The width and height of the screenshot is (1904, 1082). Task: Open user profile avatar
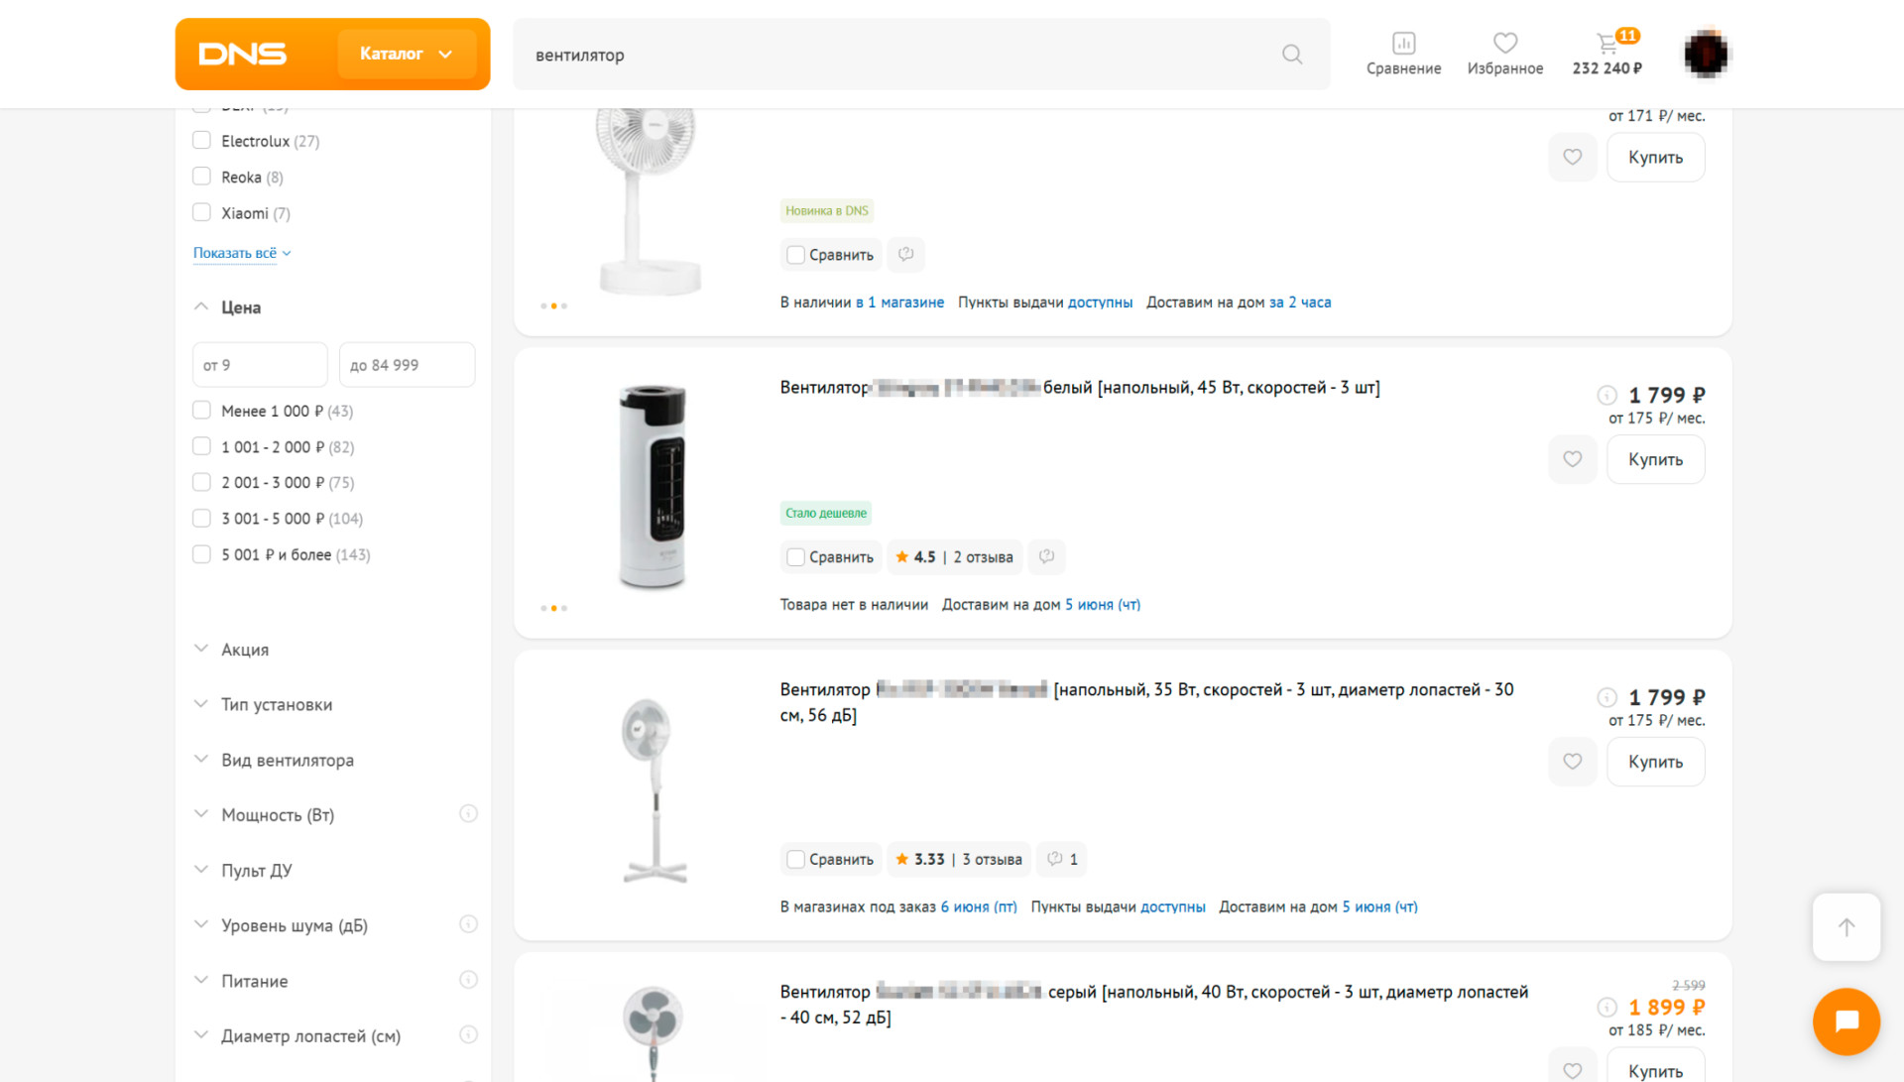coord(1706,54)
